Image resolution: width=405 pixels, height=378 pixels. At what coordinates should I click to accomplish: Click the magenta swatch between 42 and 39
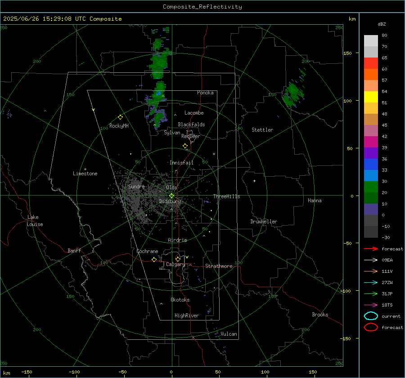click(371, 142)
